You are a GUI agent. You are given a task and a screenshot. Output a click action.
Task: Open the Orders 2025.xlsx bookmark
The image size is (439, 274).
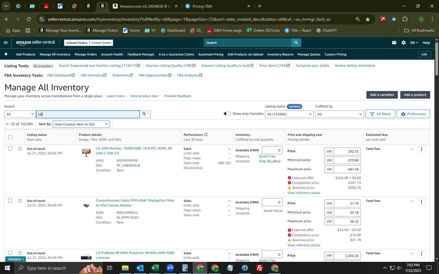pos(263,30)
